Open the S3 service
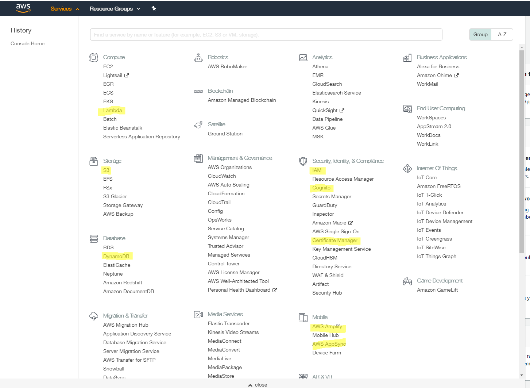 [x=106, y=170]
